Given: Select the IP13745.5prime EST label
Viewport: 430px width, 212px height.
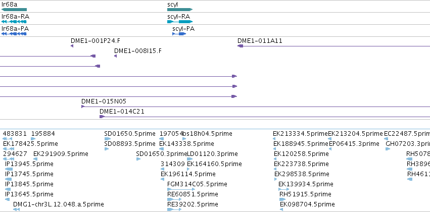Looking at the screenshot, I should click(x=29, y=174).
